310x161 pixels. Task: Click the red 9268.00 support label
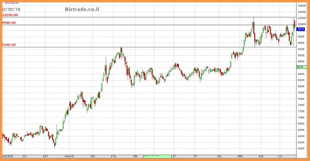9,45
